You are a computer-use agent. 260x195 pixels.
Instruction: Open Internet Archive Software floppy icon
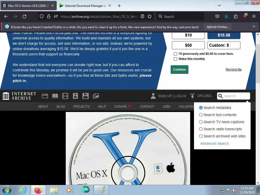pyautogui.click(x=85, y=96)
